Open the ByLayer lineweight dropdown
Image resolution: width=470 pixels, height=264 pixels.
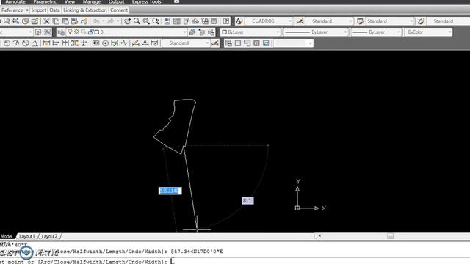coord(398,32)
